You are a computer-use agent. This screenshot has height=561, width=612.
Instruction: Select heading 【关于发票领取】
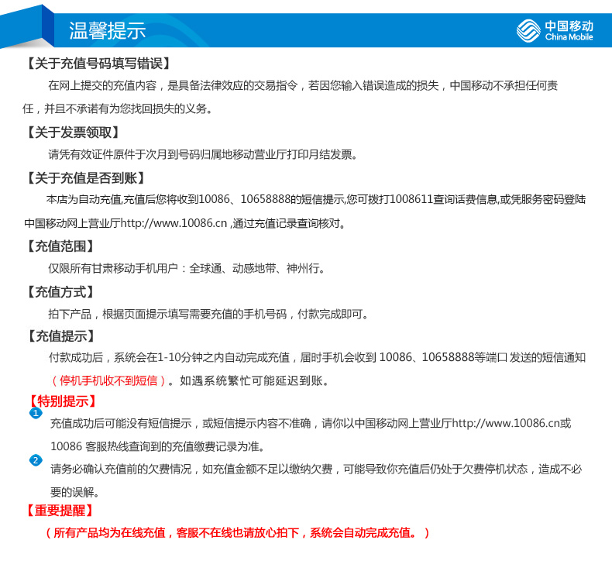pyautogui.click(x=73, y=133)
